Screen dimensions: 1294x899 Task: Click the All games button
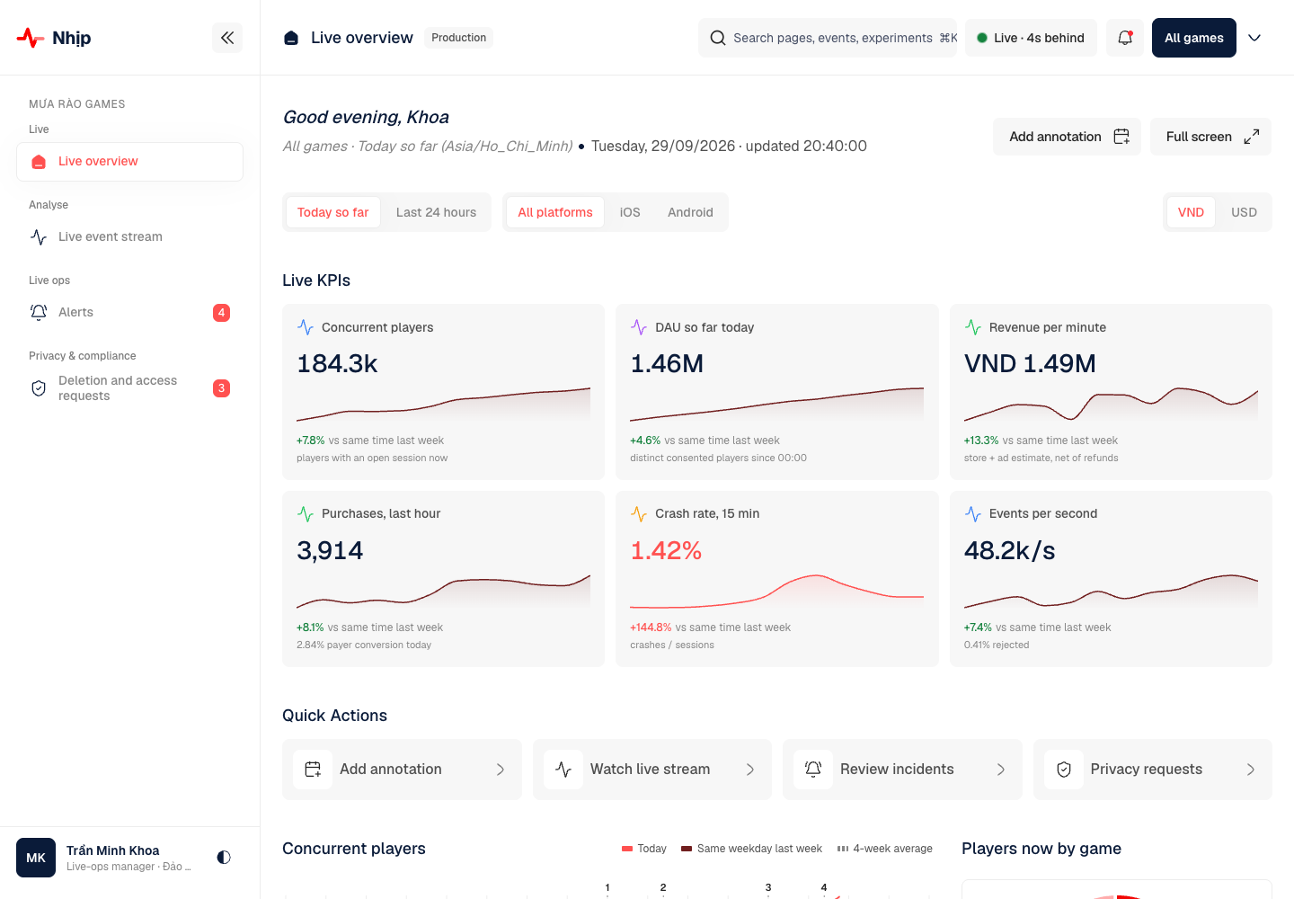click(x=1194, y=38)
